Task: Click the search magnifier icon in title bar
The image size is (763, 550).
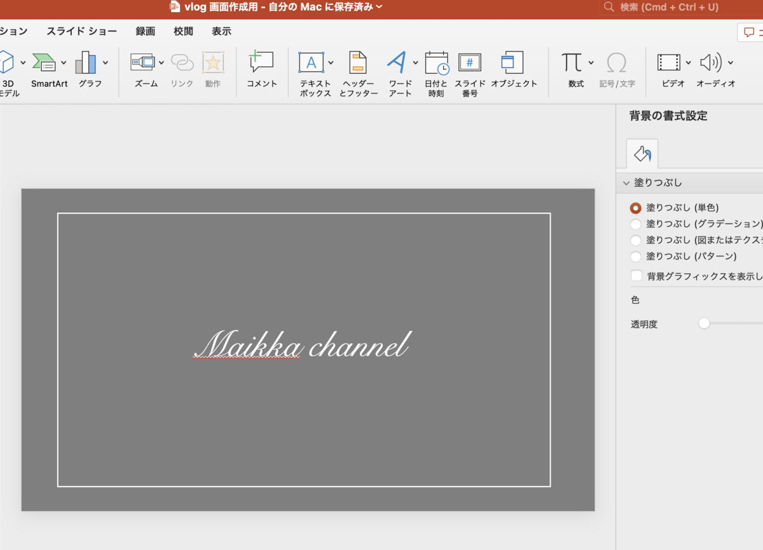Action: coord(609,7)
